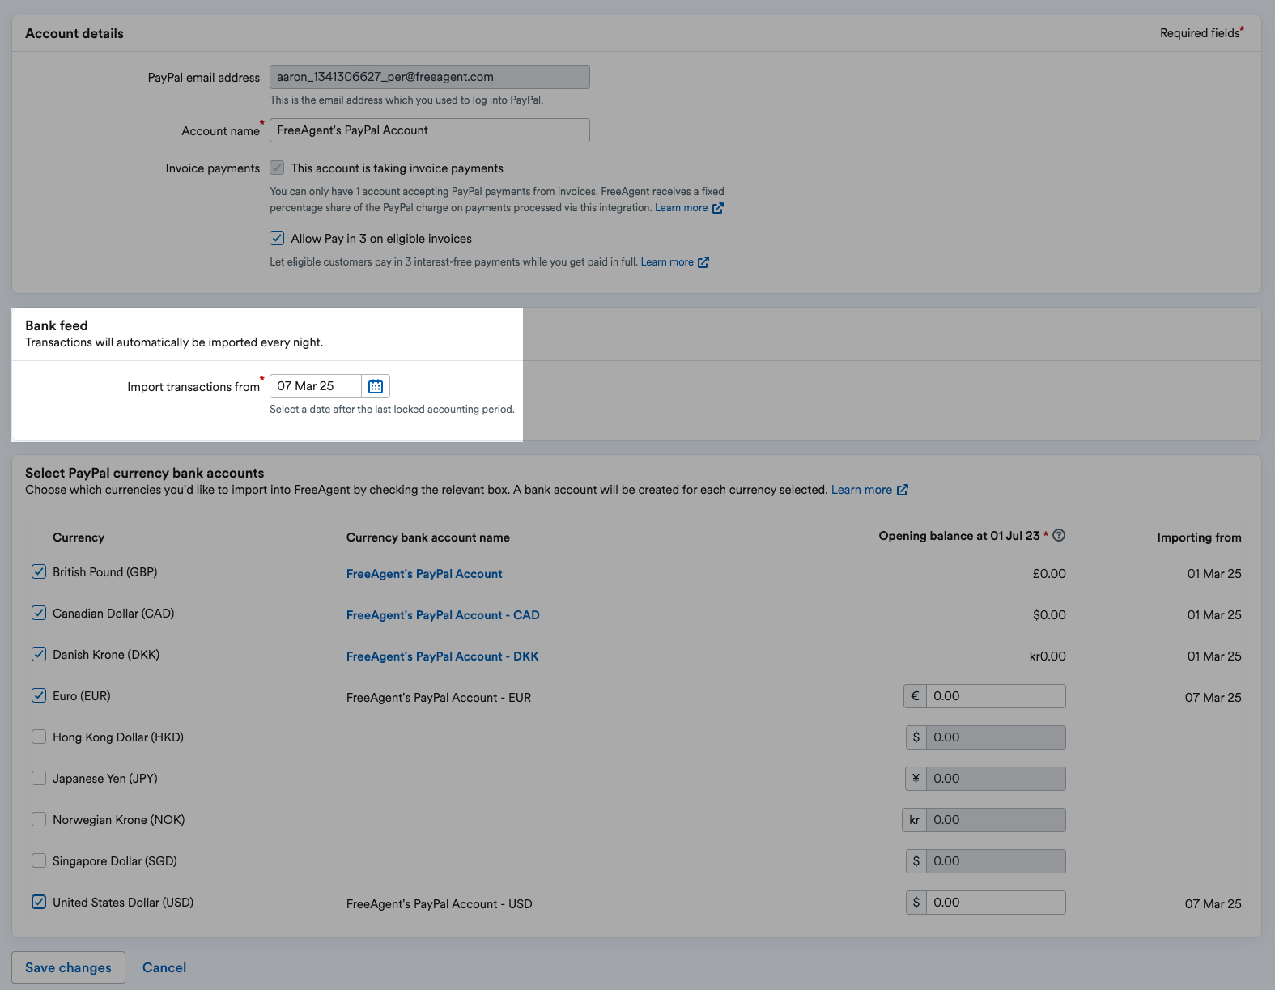
Task: Toggle Danish Krone (DKK) checkbox
Action: (x=39, y=654)
